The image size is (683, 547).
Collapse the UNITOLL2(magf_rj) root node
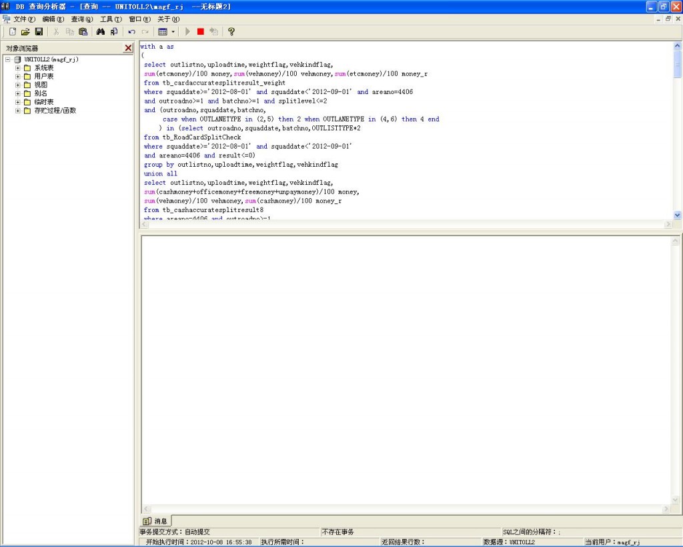(7, 59)
